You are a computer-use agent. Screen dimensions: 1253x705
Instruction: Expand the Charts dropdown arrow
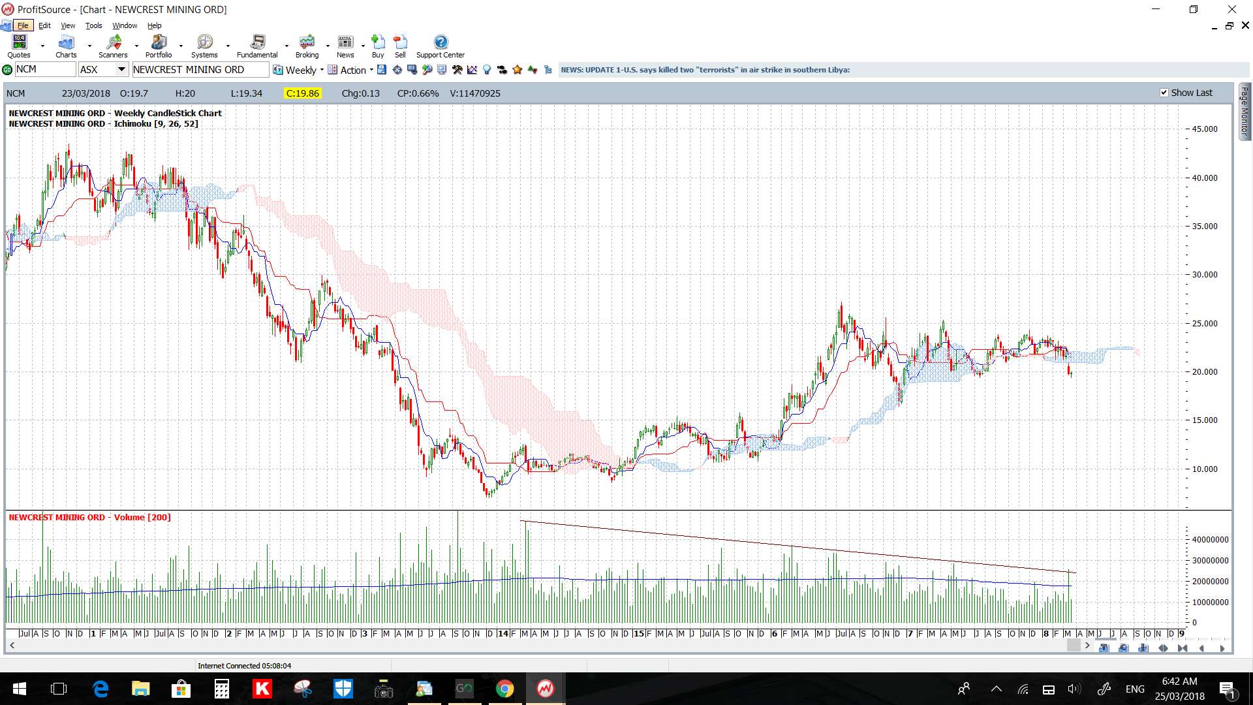coord(89,46)
